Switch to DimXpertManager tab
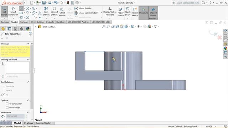 pos(21,29)
